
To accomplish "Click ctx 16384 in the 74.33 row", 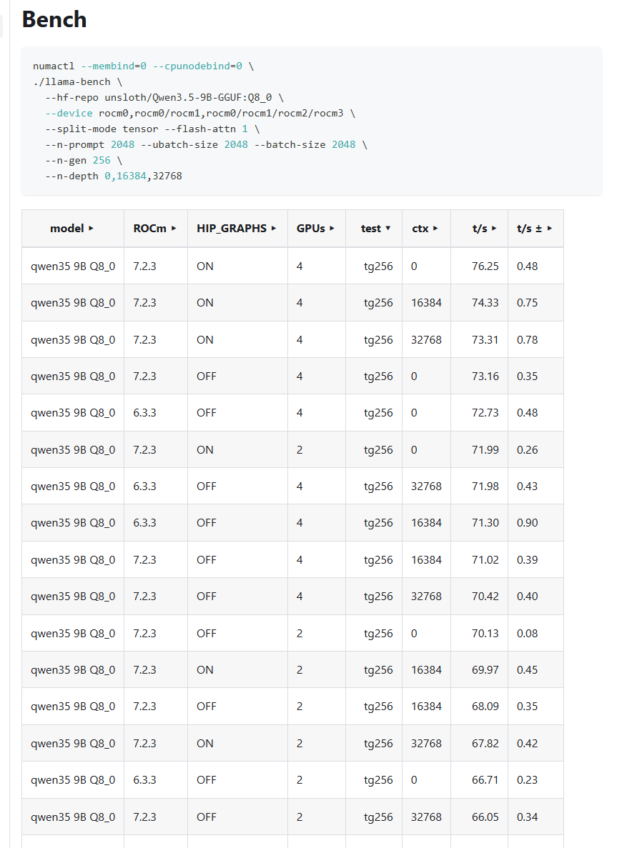I will click(x=426, y=303).
